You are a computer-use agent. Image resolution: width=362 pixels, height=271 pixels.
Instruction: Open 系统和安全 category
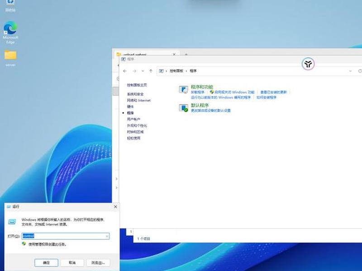click(x=135, y=94)
